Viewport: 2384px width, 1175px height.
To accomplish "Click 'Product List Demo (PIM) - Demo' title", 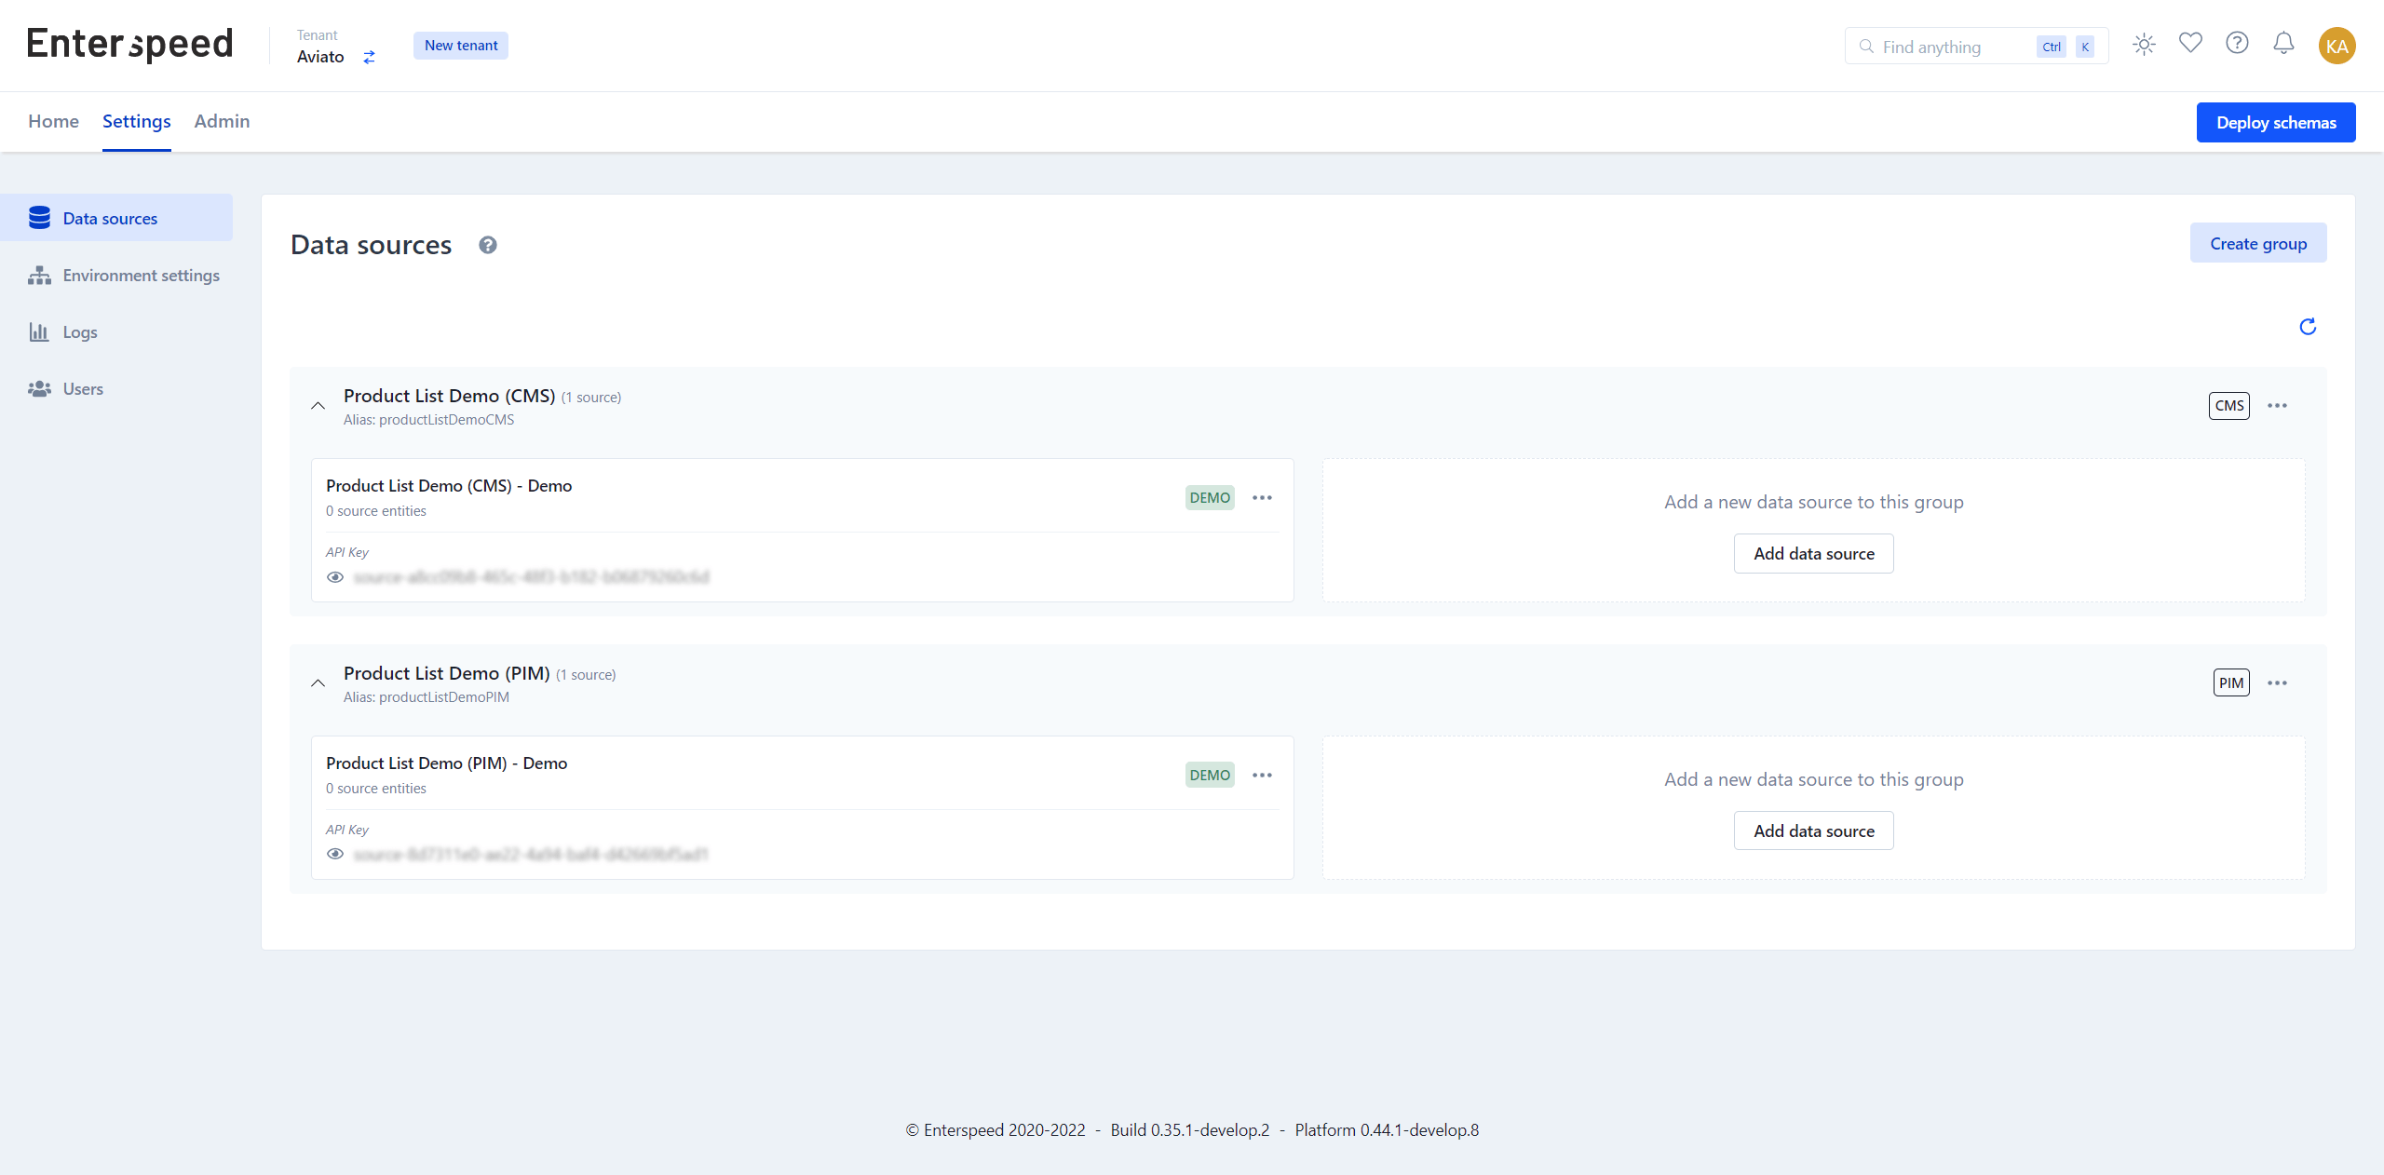I will tap(446, 763).
